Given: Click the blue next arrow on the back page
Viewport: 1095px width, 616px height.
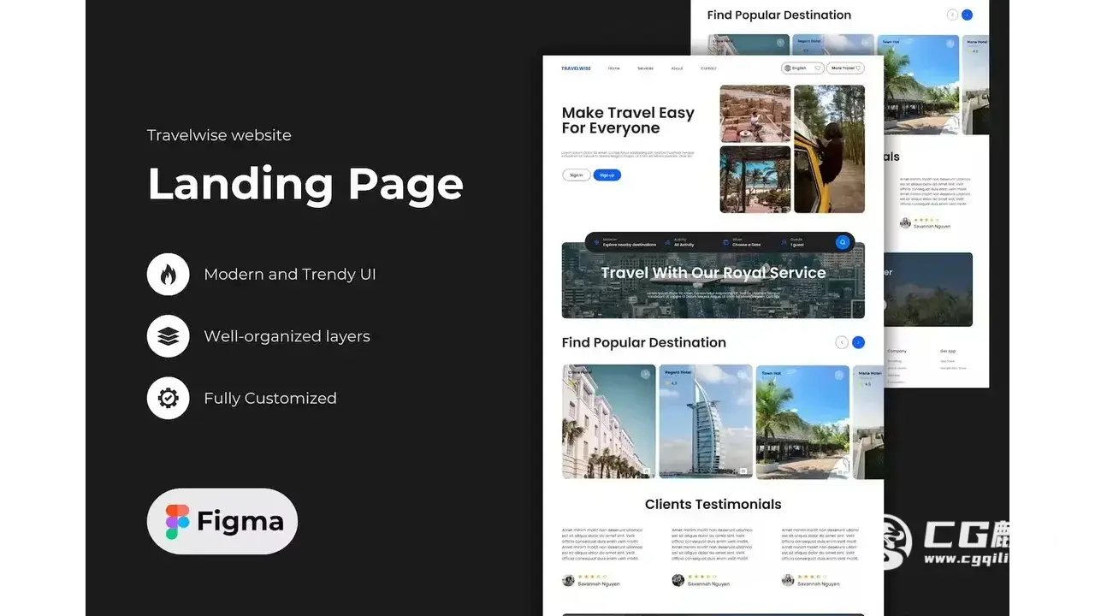Looking at the screenshot, I should (967, 15).
